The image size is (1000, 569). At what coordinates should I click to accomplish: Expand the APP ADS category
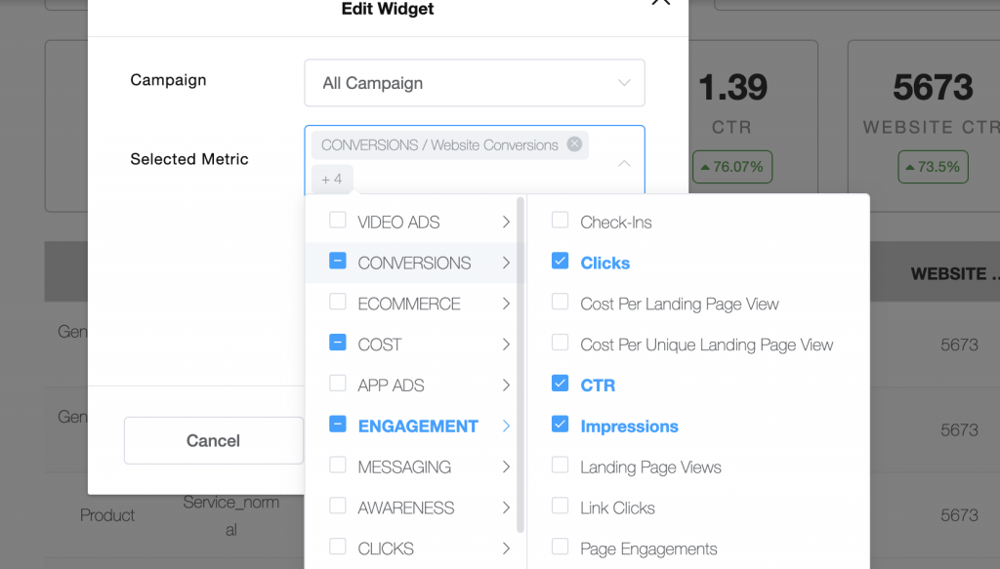414,385
